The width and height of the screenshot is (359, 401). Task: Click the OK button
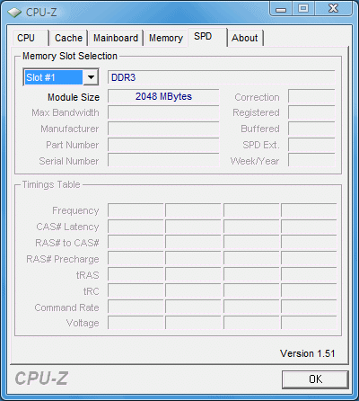click(315, 379)
